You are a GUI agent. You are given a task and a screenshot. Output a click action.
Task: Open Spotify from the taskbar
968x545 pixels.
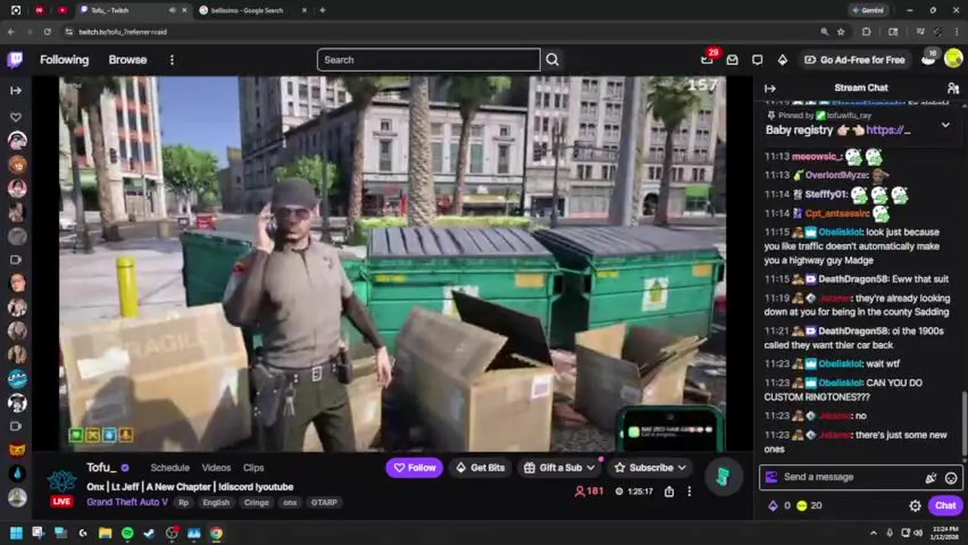tap(127, 533)
